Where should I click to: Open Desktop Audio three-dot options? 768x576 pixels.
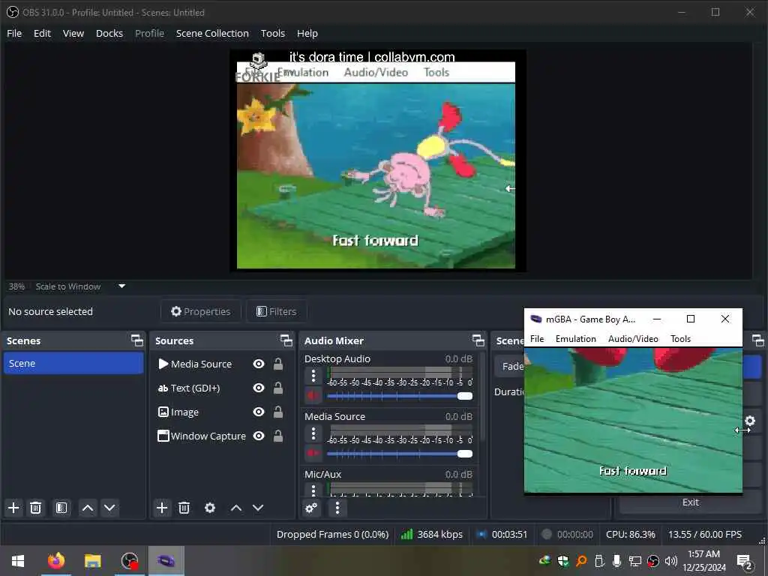(x=313, y=376)
